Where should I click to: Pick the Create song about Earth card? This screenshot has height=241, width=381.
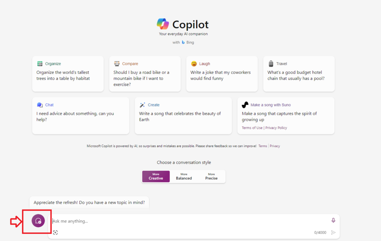click(x=183, y=115)
